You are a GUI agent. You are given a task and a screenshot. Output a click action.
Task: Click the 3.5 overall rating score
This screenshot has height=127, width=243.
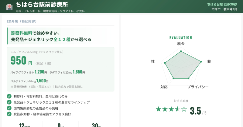[195, 111]
